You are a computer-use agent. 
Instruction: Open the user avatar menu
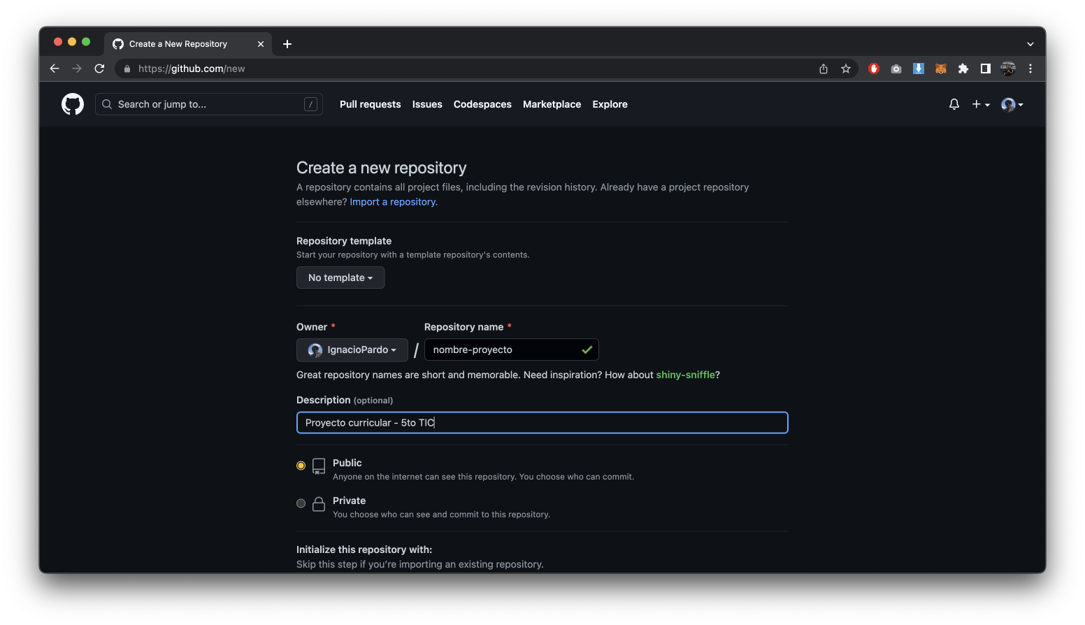1012,104
